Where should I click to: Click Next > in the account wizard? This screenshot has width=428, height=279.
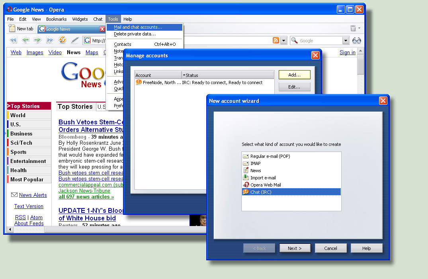[x=295, y=248]
